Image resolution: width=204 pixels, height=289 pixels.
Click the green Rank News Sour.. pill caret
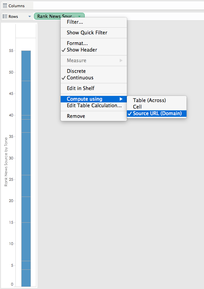coord(79,16)
